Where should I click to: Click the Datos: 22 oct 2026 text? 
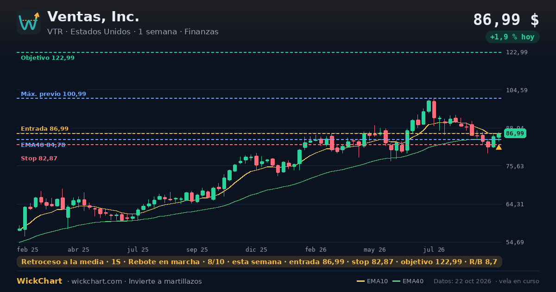(x=462, y=281)
